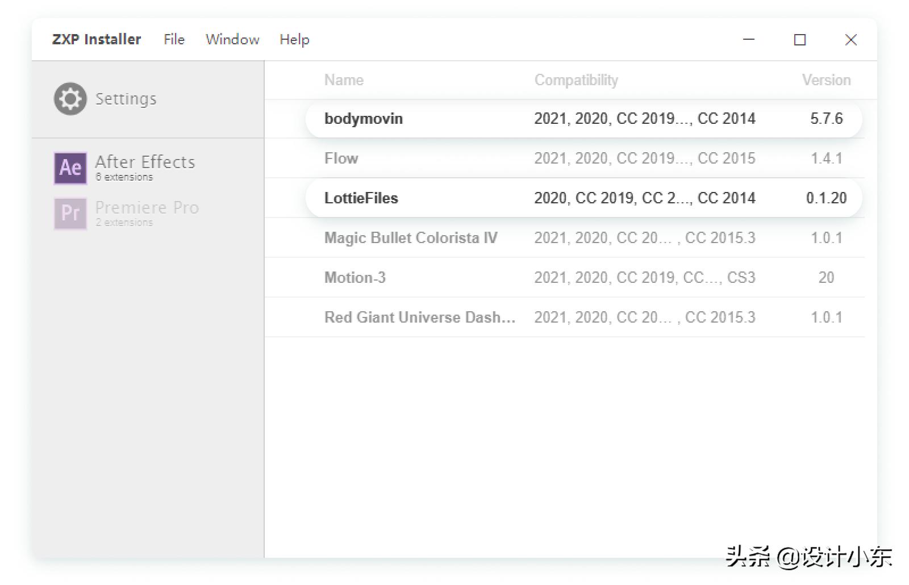The width and height of the screenshot is (909, 585).
Task: Click Motion-3 compatibility ending CS3
Action: [645, 278]
